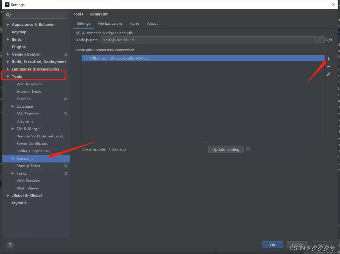340x254 pixels.
Task: Expand the SonarLint node arrow
Action: [12, 158]
